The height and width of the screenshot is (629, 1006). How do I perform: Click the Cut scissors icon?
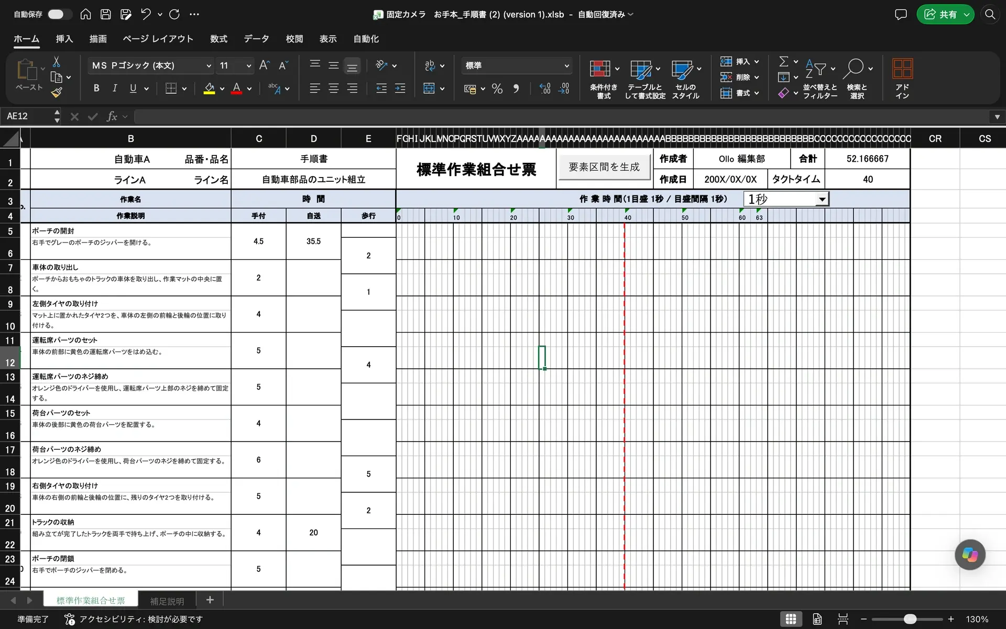[x=56, y=62]
